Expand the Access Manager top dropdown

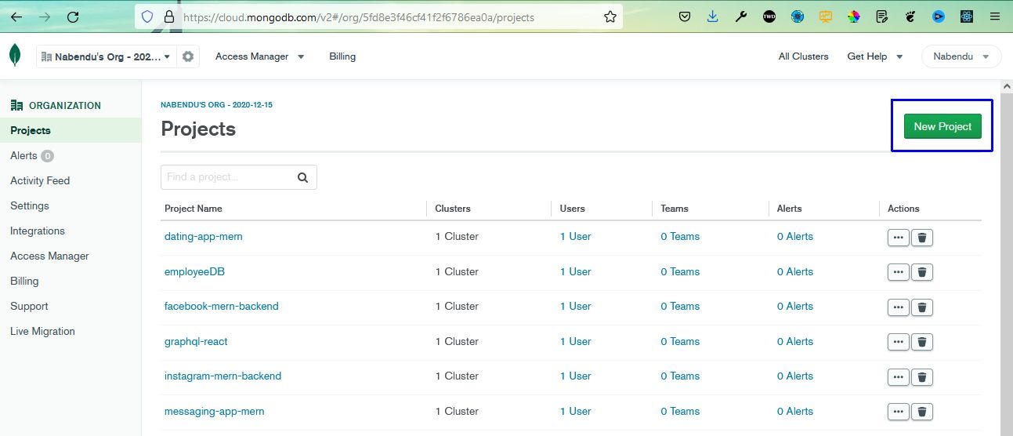(259, 56)
